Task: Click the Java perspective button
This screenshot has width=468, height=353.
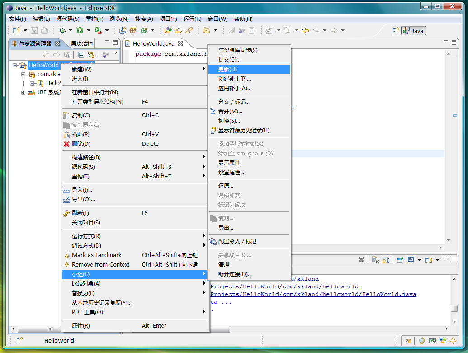Action: coord(414,31)
